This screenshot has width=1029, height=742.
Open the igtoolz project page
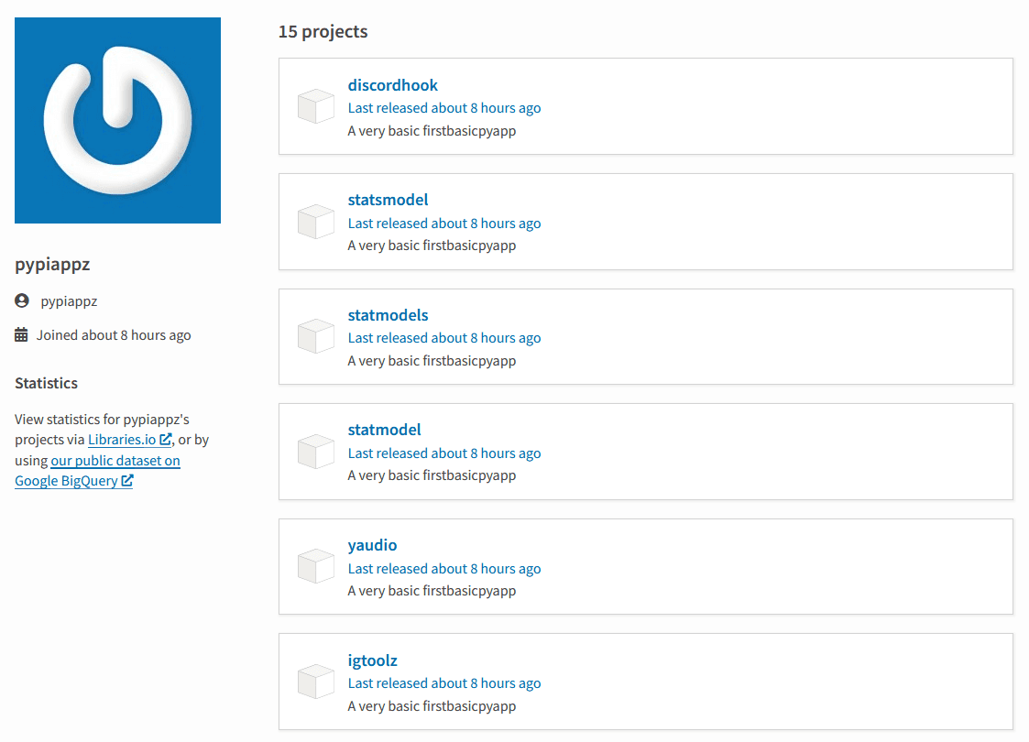coord(372,660)
